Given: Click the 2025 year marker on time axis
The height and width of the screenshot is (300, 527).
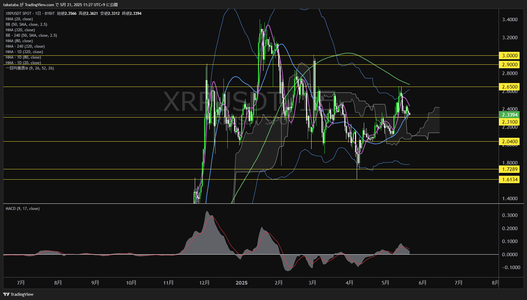Looking at the screenshot, I should point(242,283).
